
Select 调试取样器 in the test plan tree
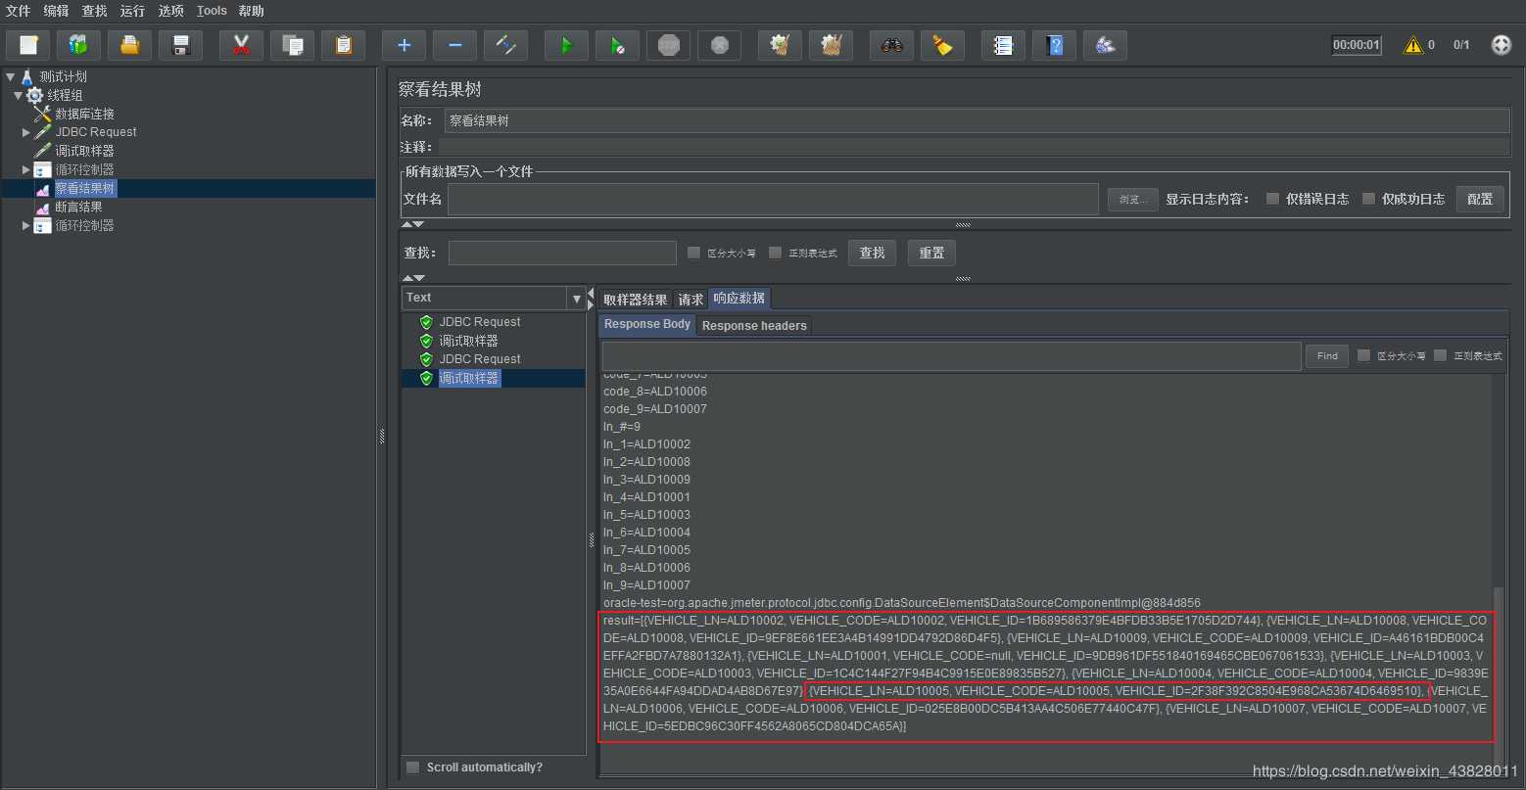84,151
